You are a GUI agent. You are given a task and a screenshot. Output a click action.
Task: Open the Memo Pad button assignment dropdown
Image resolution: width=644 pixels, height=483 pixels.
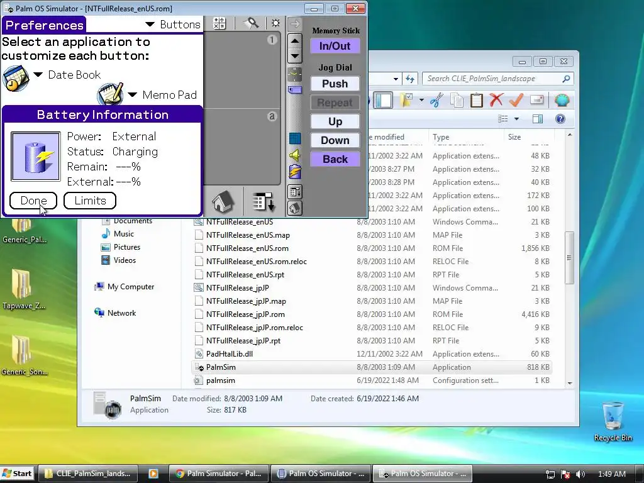point(163,95)
